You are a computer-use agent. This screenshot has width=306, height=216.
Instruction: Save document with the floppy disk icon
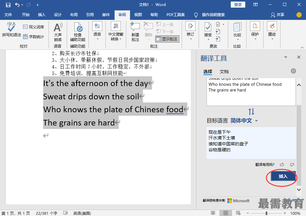pyautogui.click(x=8, y=5)
